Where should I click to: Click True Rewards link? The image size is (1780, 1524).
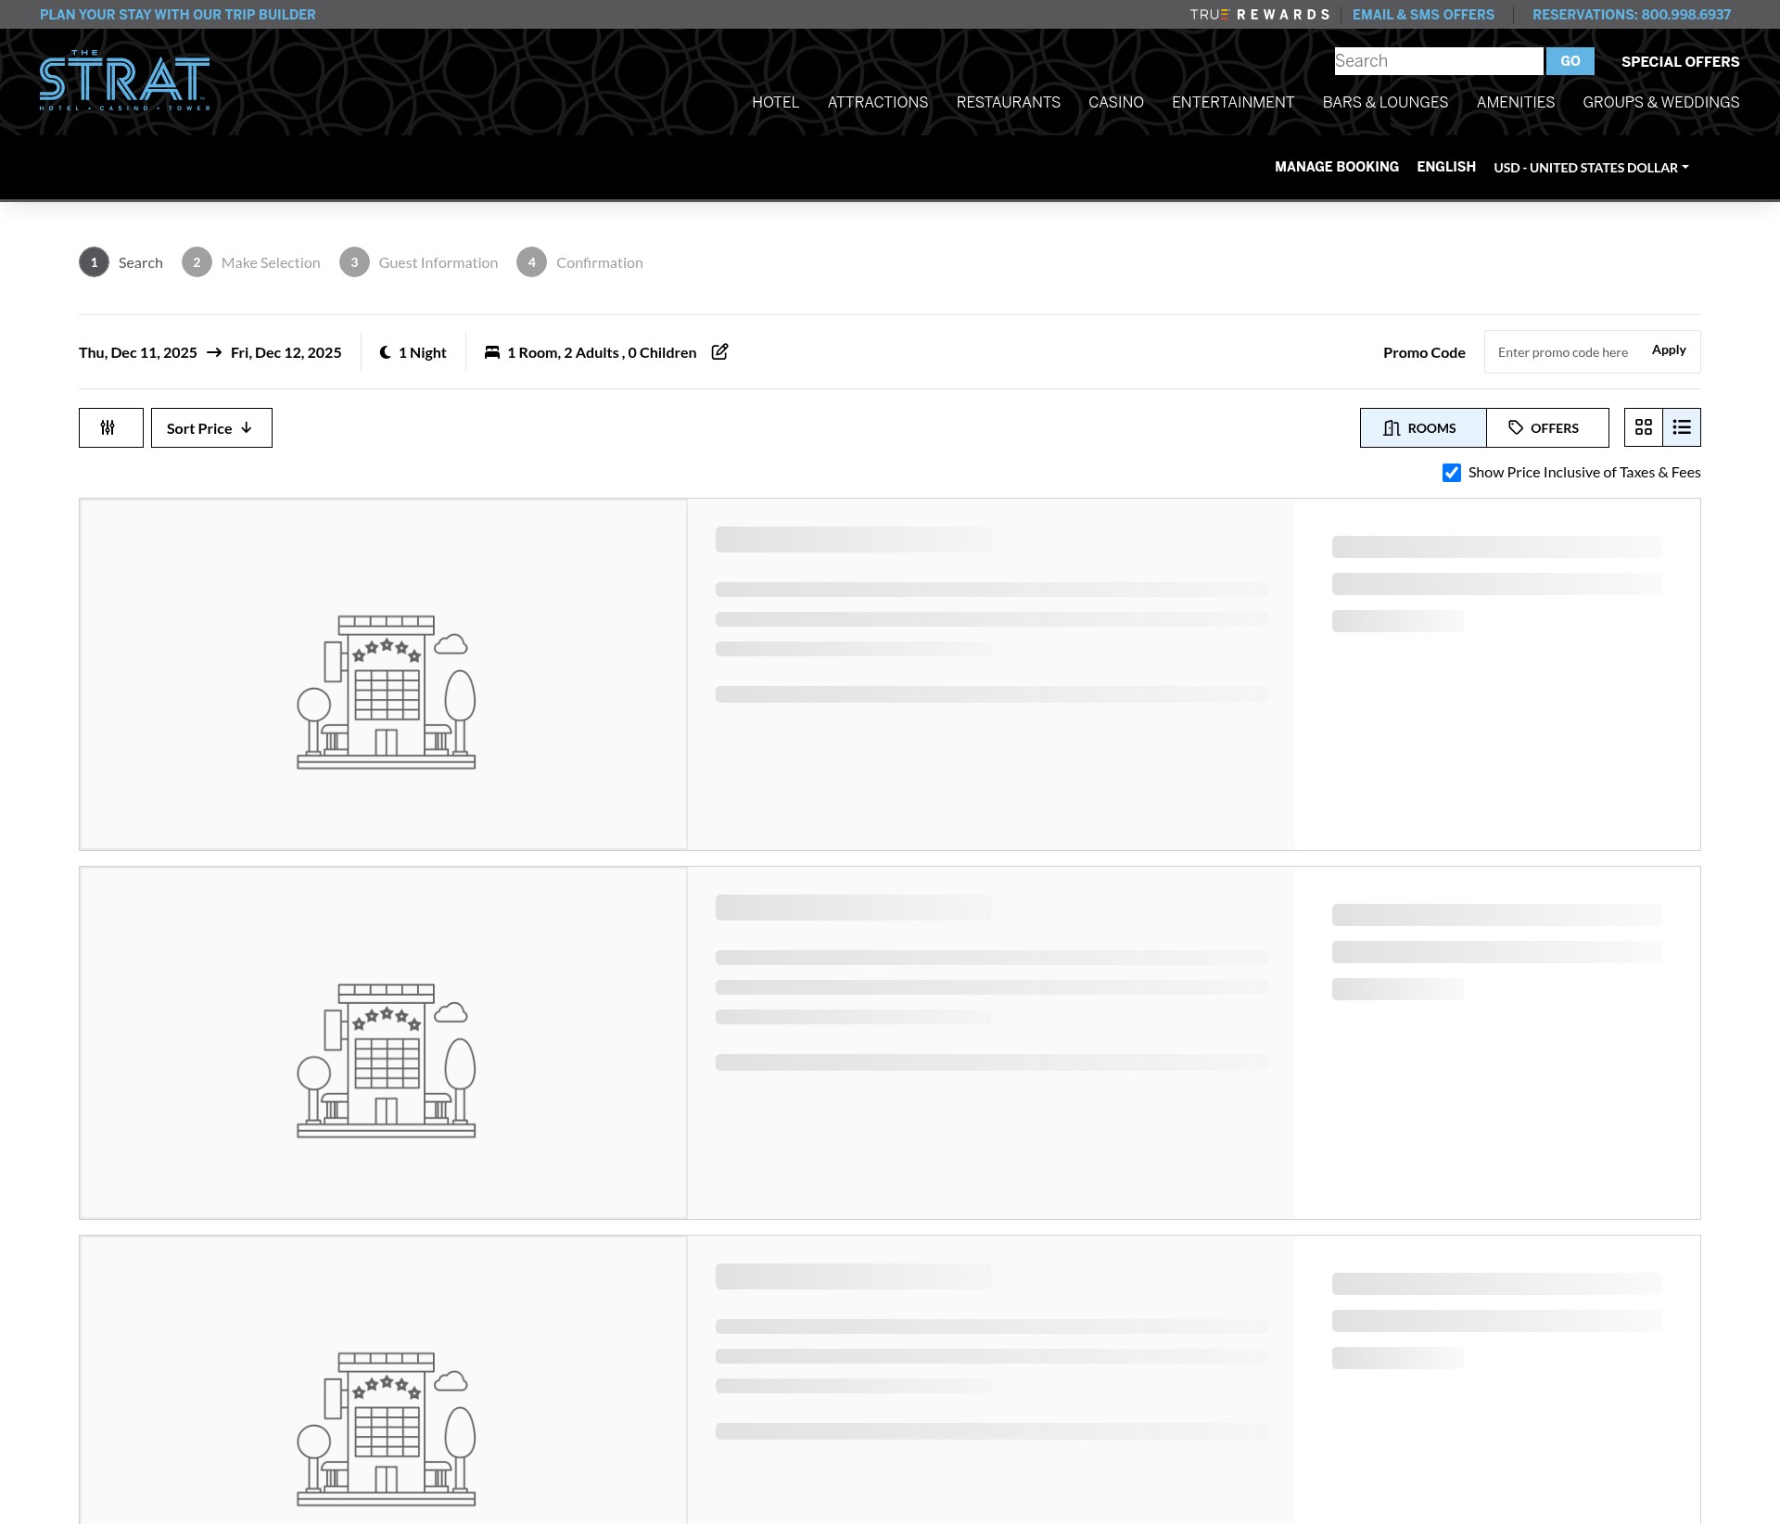pyautogui.click(x=1260, y=15)
